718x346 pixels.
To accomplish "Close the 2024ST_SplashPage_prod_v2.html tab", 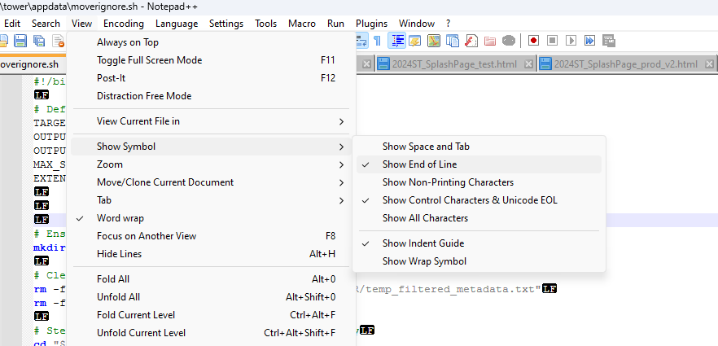I will click(x=709, y=64).
